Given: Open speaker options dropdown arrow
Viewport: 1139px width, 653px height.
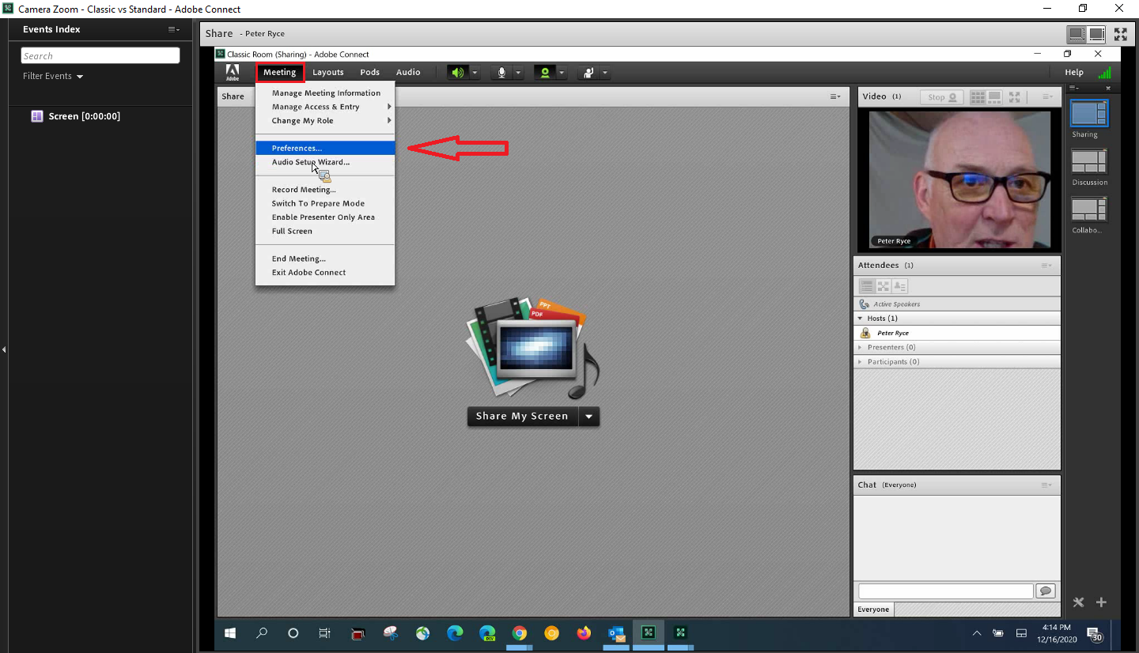Looking at the screenshot, I should point(475,73).
